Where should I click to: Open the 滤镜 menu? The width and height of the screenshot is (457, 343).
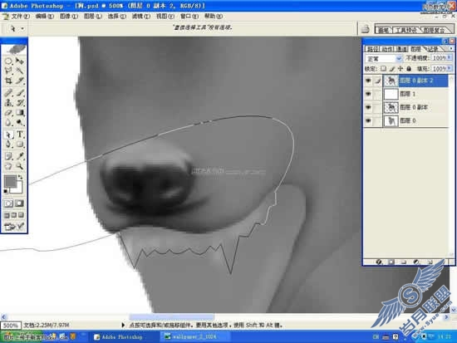(x=141, y=17)
